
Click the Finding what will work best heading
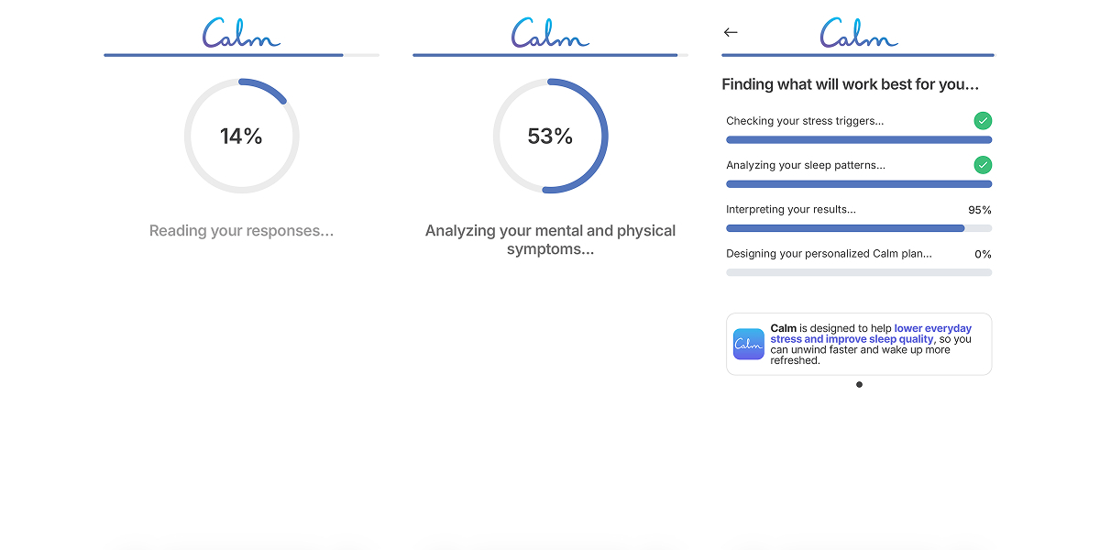[x=851, y=83]
